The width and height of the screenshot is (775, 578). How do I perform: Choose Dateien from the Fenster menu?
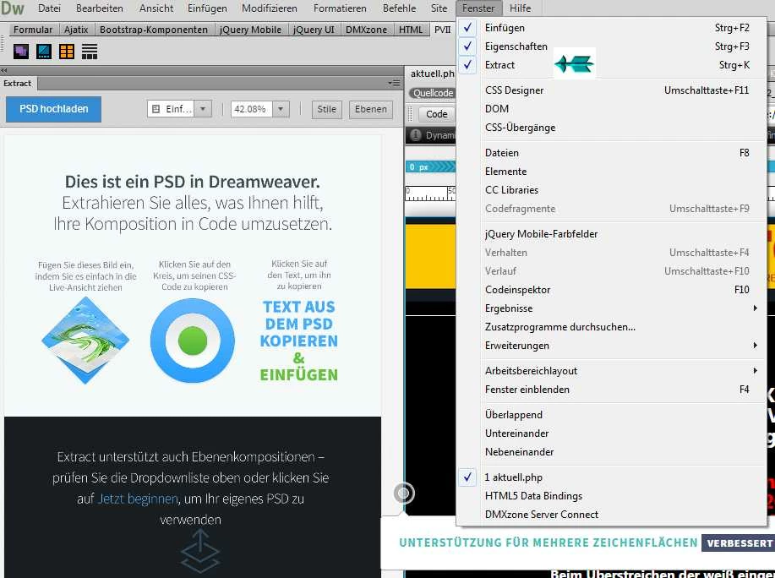(x=611, y=153)
